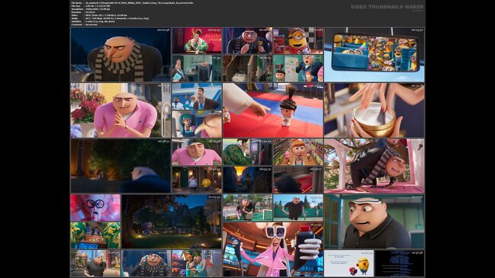This screenshot has height=278, width=495.
Task: Select dark thumbnail of Gru peeking past hedge
Action: pos(121,166)
